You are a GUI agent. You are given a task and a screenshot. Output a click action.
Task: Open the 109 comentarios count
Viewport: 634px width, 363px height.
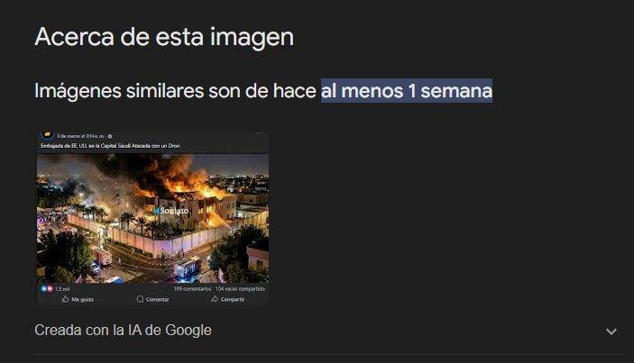pos(192,289)
